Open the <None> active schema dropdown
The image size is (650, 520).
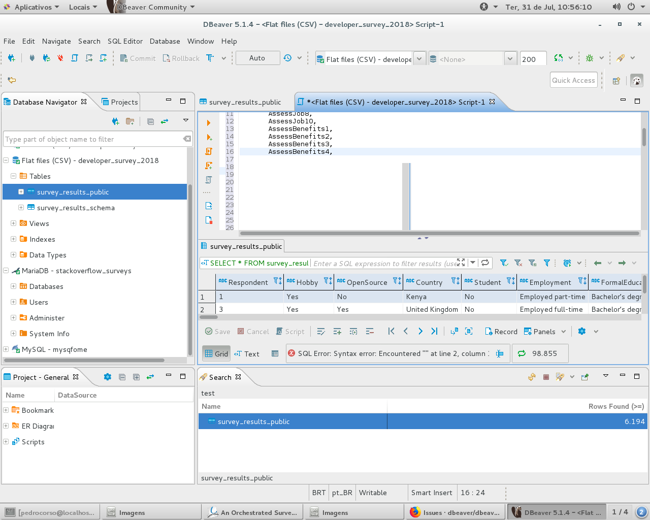point(510,59)
